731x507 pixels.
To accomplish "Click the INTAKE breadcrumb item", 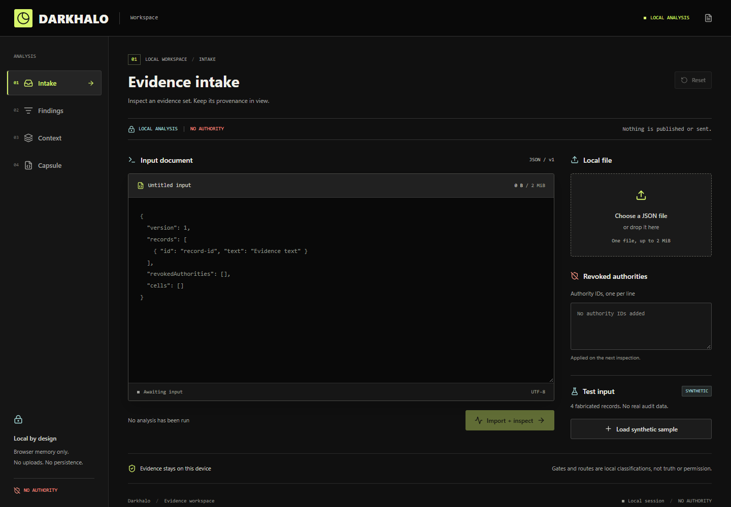I will (x=207, y=59).
